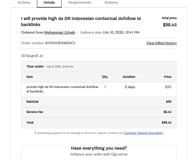Click the Subtotal row label
Screen dimensions: 192x160
(32, 102)
